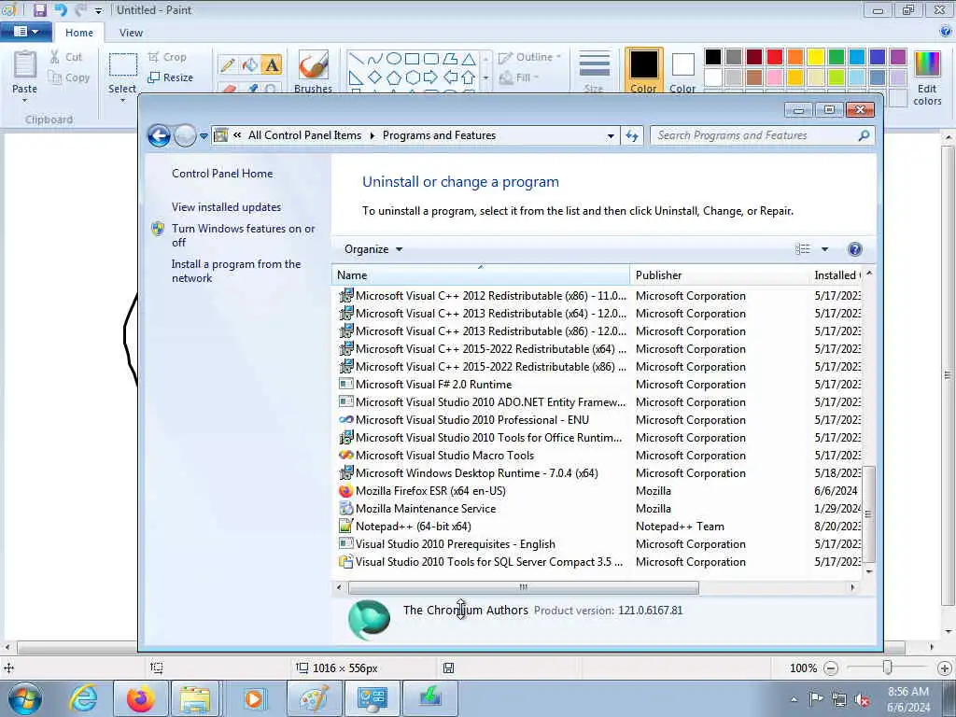Viewport: 956px width, 717px height.
Task: Pick the Up arrow shape in Paint
Action: (469, 77)
